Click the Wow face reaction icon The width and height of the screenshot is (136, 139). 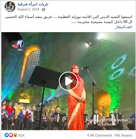tap(15, 135)
